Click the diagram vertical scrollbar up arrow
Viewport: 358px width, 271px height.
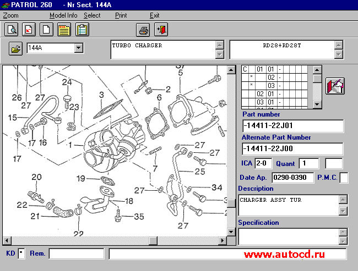tap(231, 70)
